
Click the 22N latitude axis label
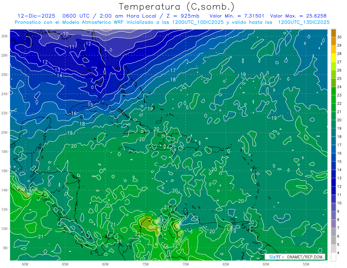pyautogui.click(x=5, y=113)
